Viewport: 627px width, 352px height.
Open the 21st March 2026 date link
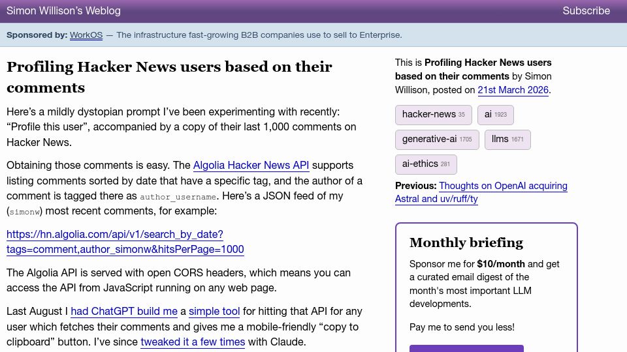pos(513,90)
